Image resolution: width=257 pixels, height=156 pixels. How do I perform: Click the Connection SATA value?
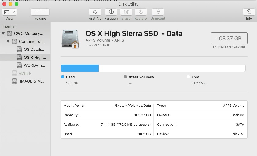click(x=240, y=124)
